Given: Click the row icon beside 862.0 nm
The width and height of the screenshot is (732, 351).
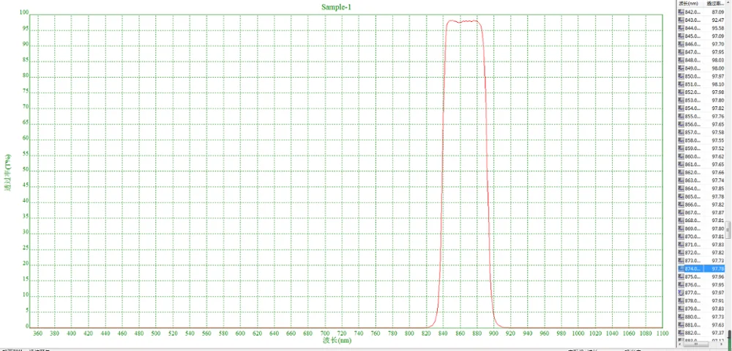Looking at the screenshot, I should tap(681, 172).
